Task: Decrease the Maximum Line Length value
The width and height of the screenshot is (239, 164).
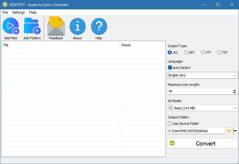Action: tap(234, 92)
